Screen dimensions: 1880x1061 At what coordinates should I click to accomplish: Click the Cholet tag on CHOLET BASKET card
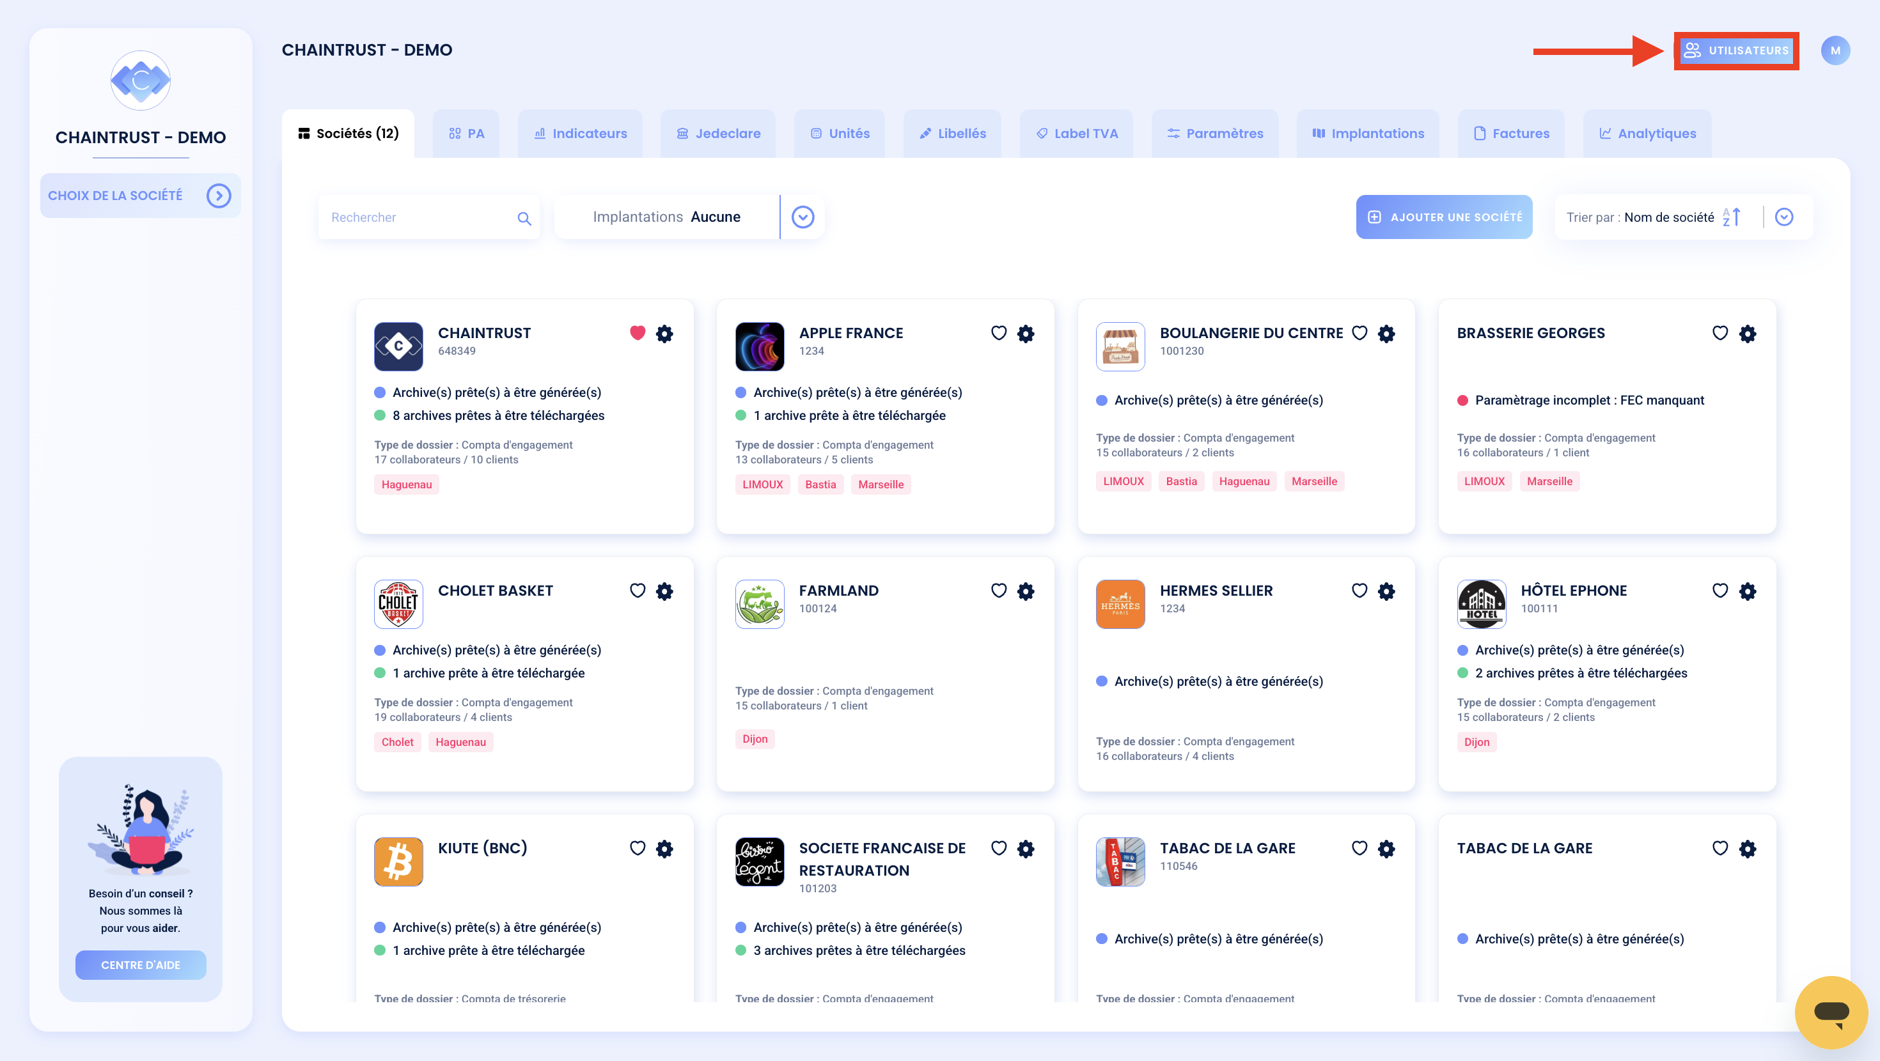tap(397, 742)
